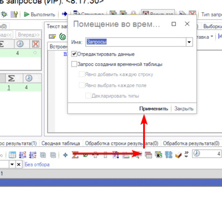Sort result rows descending Z-A
Image resolution: width=222 pixels, height=208 pixels.
tap(22, 155)
